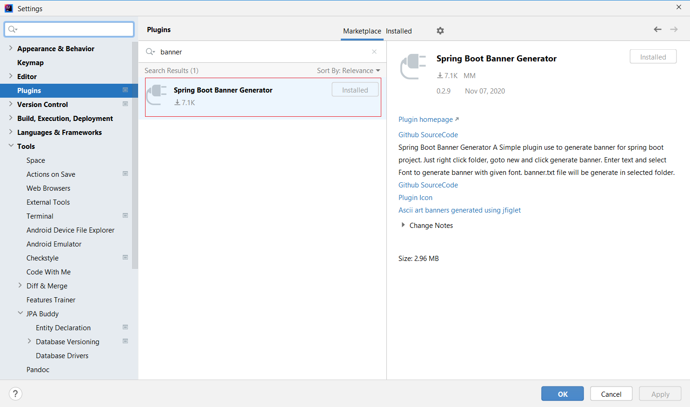690x407 pixels.
Task: Clear the banner search text
Action: pyautogui.click(x=374, y=52)
